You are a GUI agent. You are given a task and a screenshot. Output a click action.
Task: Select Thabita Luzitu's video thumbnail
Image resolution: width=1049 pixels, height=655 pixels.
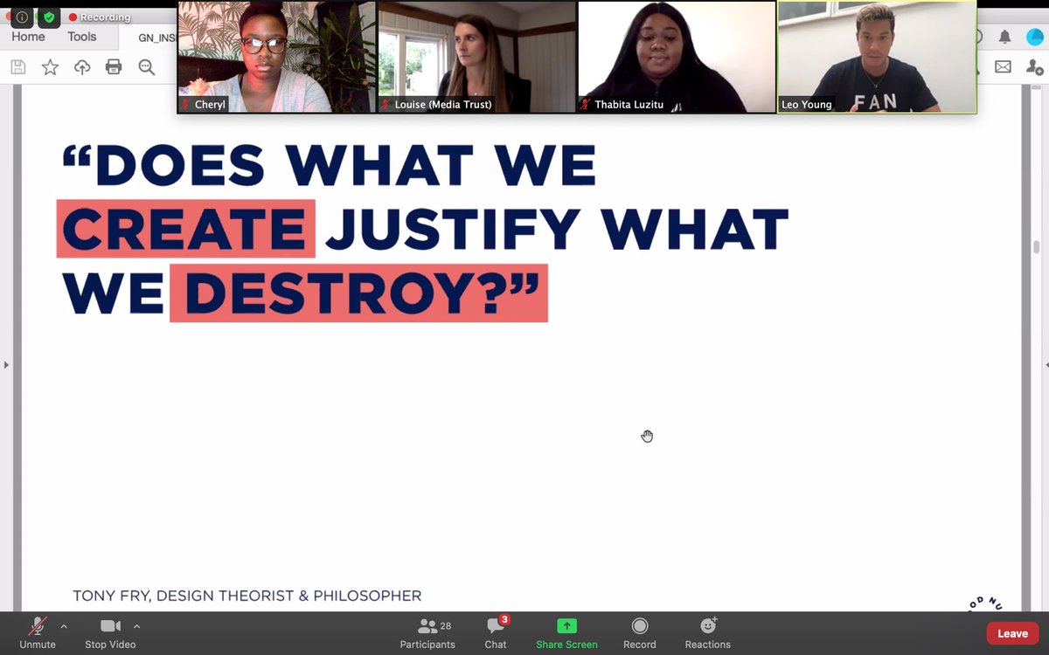pos(677,57)
